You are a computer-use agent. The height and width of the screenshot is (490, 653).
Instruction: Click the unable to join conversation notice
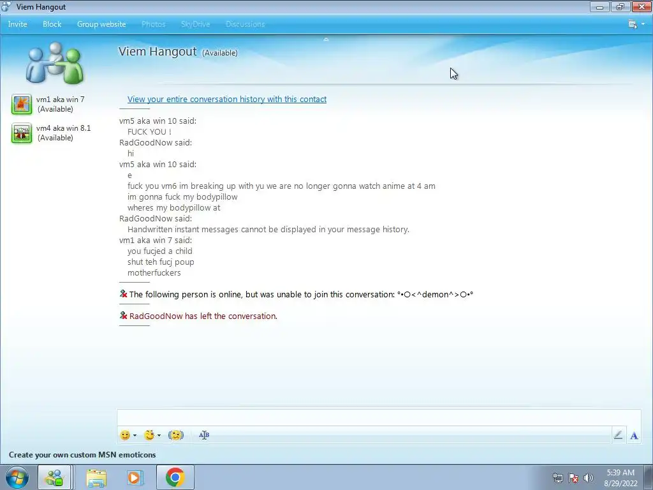[x=301, y=294]
